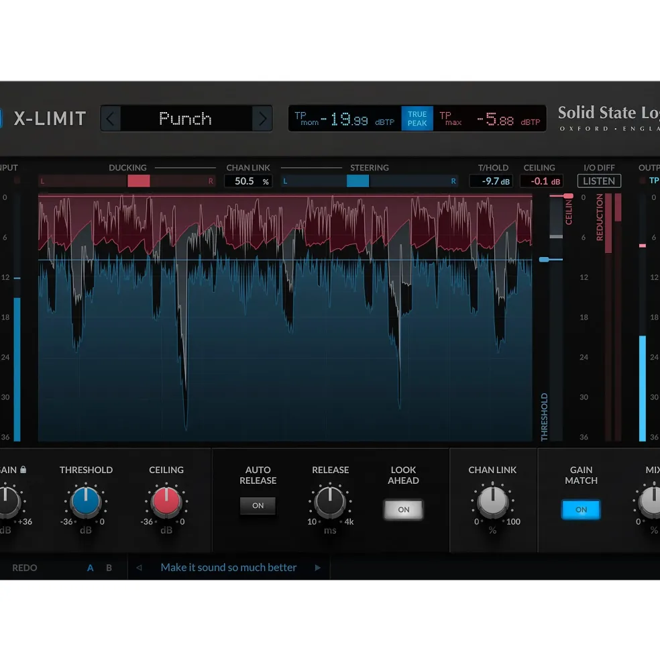The width and height of the screenshot is (660, 661).
Task: Toggle GAIN MATCH ON button
Action: pos(581,509)
